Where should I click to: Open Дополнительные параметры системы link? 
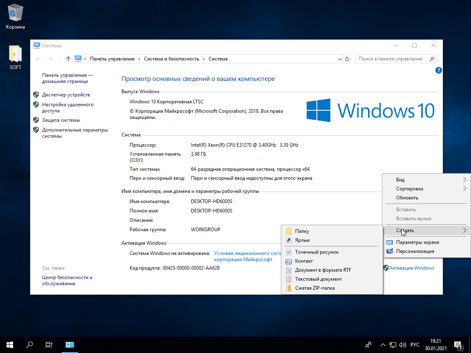click(x=75, y=133)
